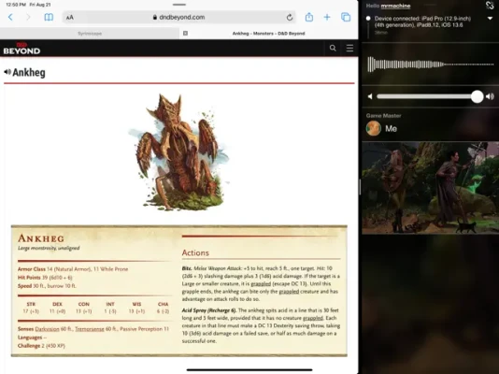Click the audio waveform display
The height and width of the screenshot is (374, 499).
pos(430,65)
